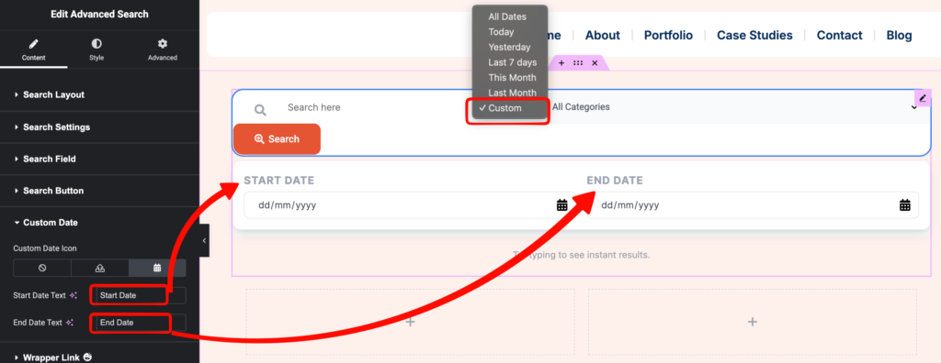Click the orange Search button
Image resolution: width=941 pixels, height=363 pixels.
click(277, 139)
